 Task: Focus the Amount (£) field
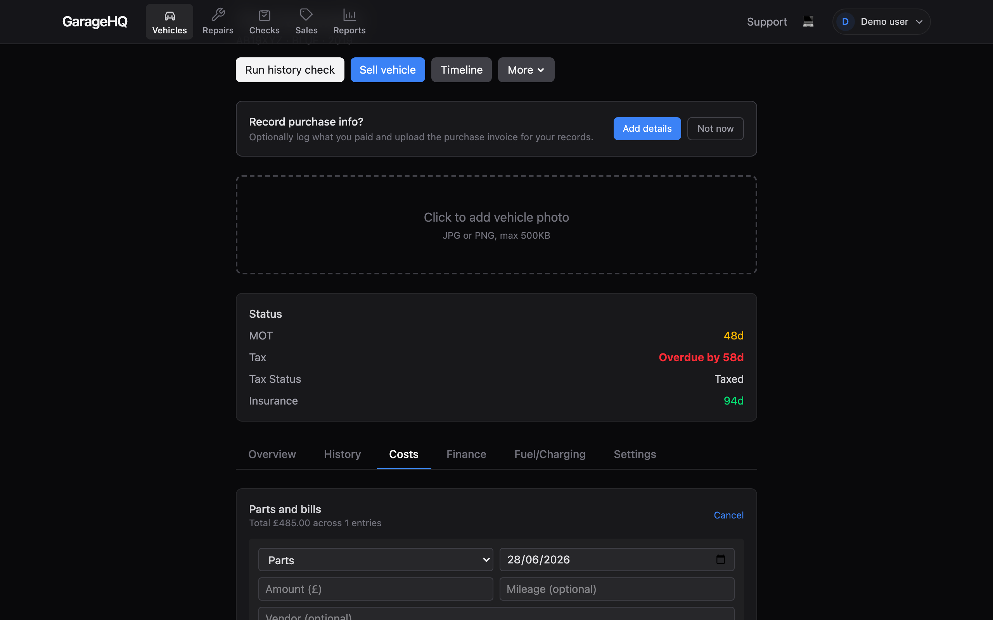[x=375, y=589]
